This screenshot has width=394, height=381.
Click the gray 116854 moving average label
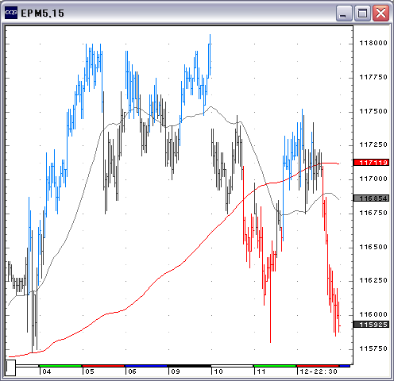tap(372, 198)
